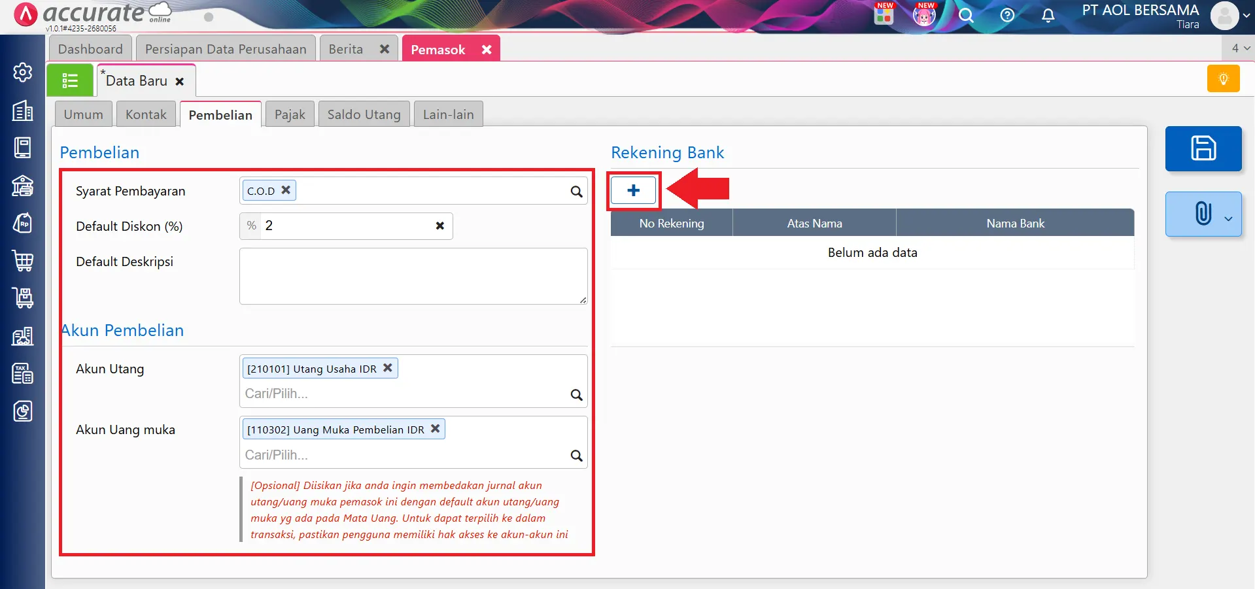This screenshot has height=589, width=1255.
Task: Open the notifications bell
Action: click(1048, 15)
